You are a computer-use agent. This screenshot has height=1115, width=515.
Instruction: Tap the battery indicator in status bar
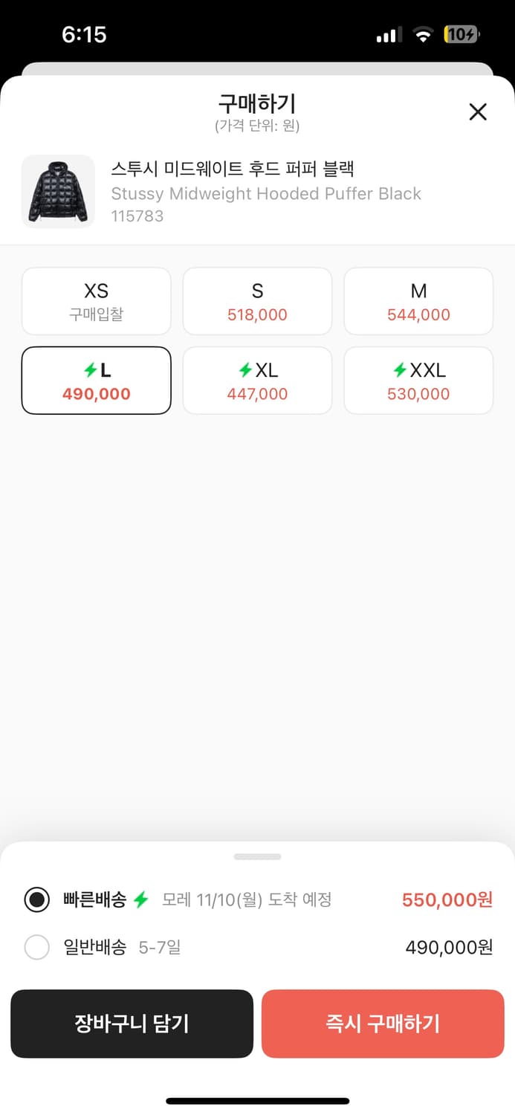461,34
